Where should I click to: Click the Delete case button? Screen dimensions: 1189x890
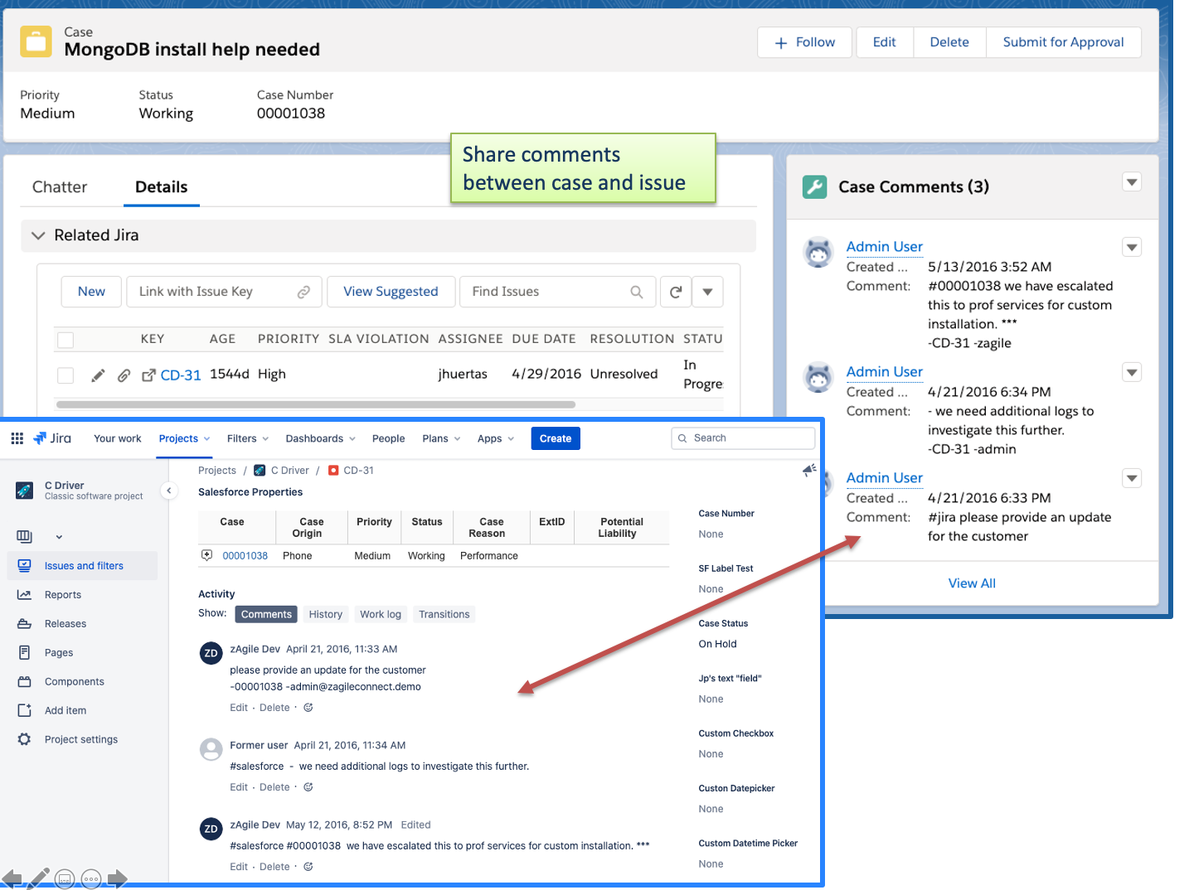pyautogui.click(x=949, y=42)
